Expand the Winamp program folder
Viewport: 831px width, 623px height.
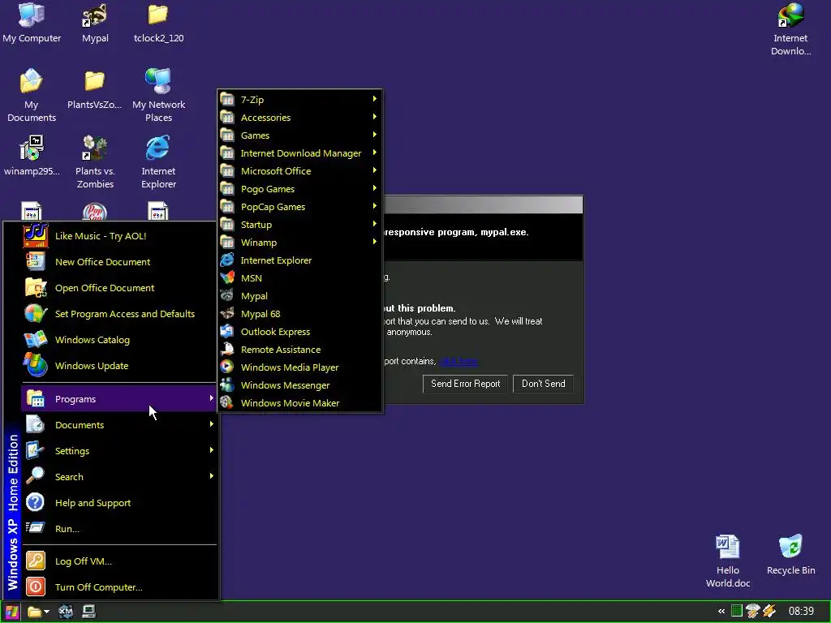pyautogui.click(x=299, y=243)
